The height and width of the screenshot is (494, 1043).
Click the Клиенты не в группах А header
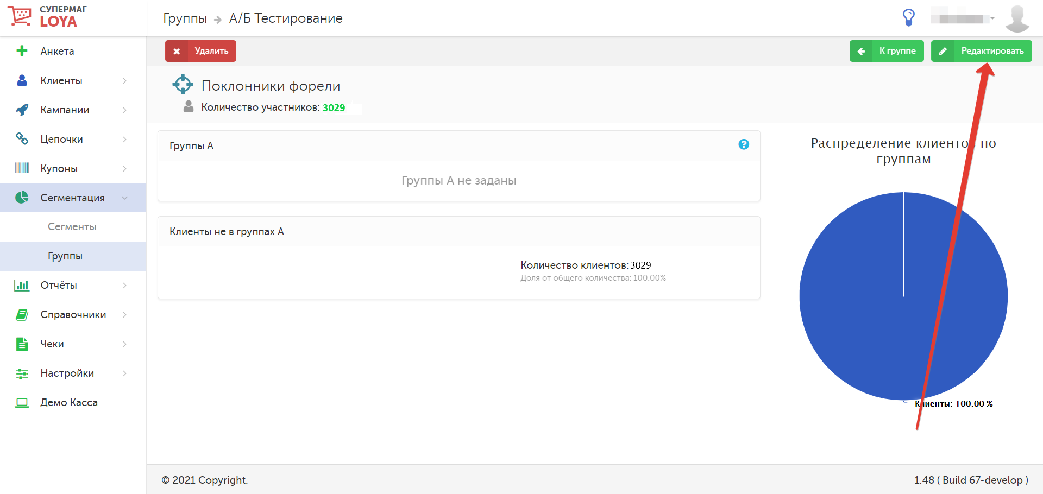coord(458,231)
